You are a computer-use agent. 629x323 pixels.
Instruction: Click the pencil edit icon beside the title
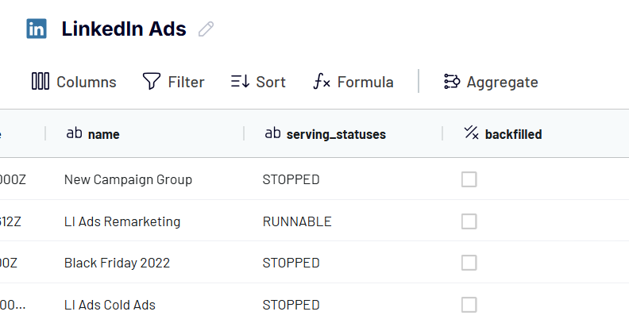coord(206,29)
